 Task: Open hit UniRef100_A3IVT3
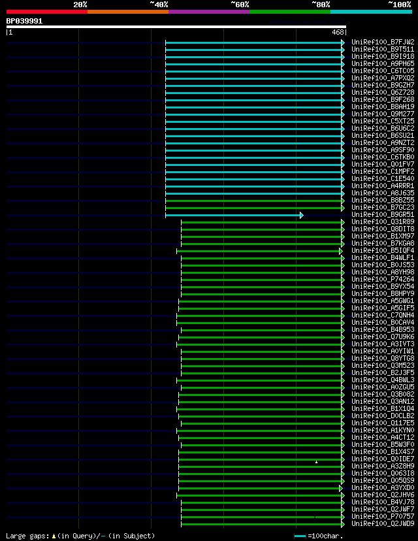tap(383, 344)
